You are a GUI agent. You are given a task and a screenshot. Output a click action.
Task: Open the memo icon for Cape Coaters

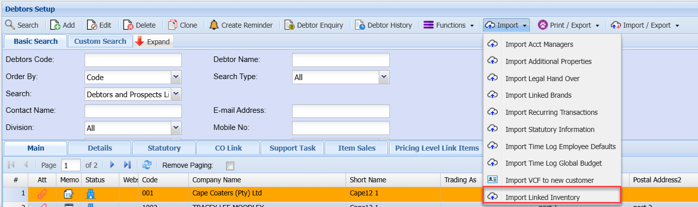coord(68,193)
